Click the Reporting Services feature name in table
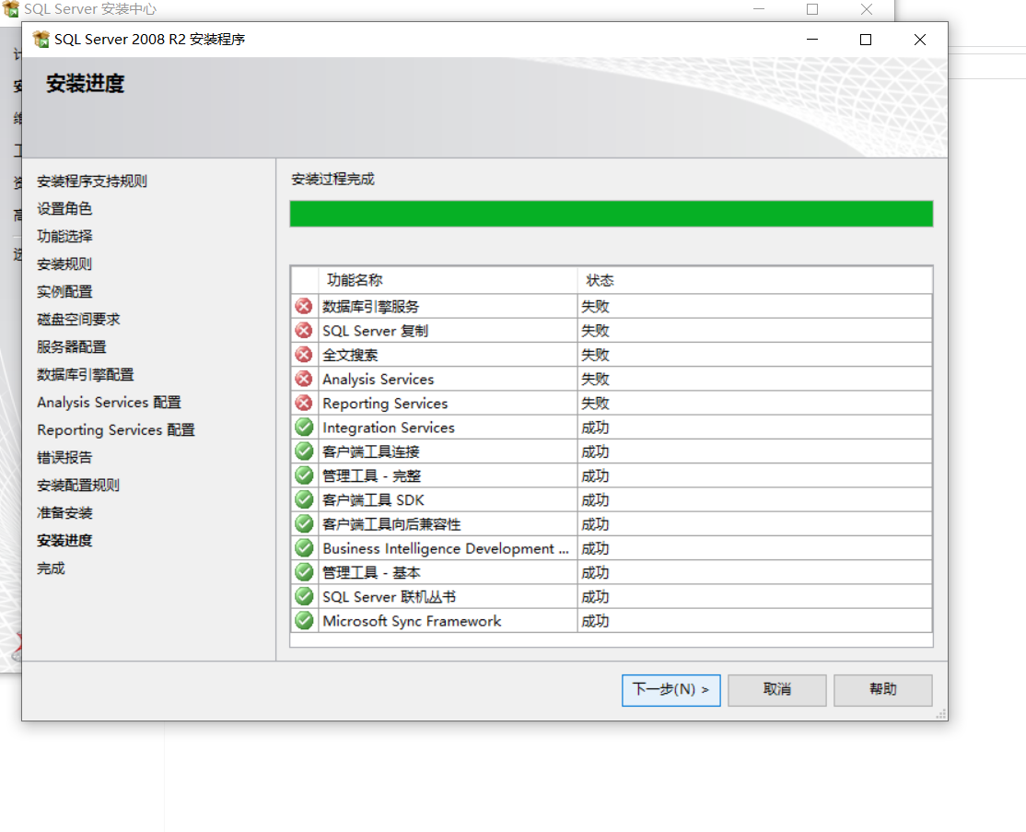Image resolution: width=1026 pixels, height=832 pixels. pyautogui.click(x=385, y=404)
